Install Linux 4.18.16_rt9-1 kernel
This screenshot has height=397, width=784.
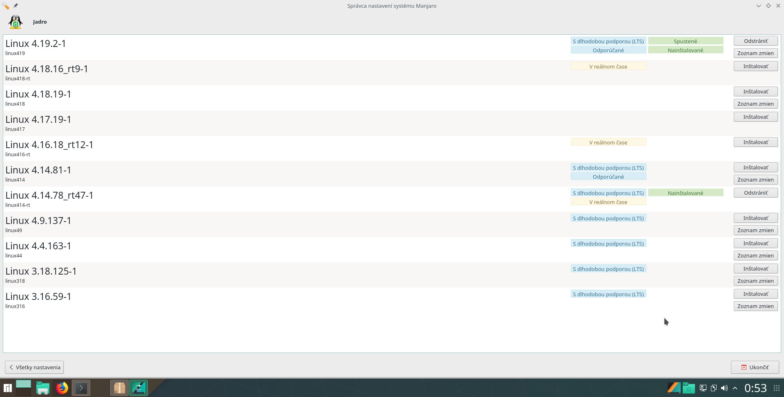click(756, 66)
